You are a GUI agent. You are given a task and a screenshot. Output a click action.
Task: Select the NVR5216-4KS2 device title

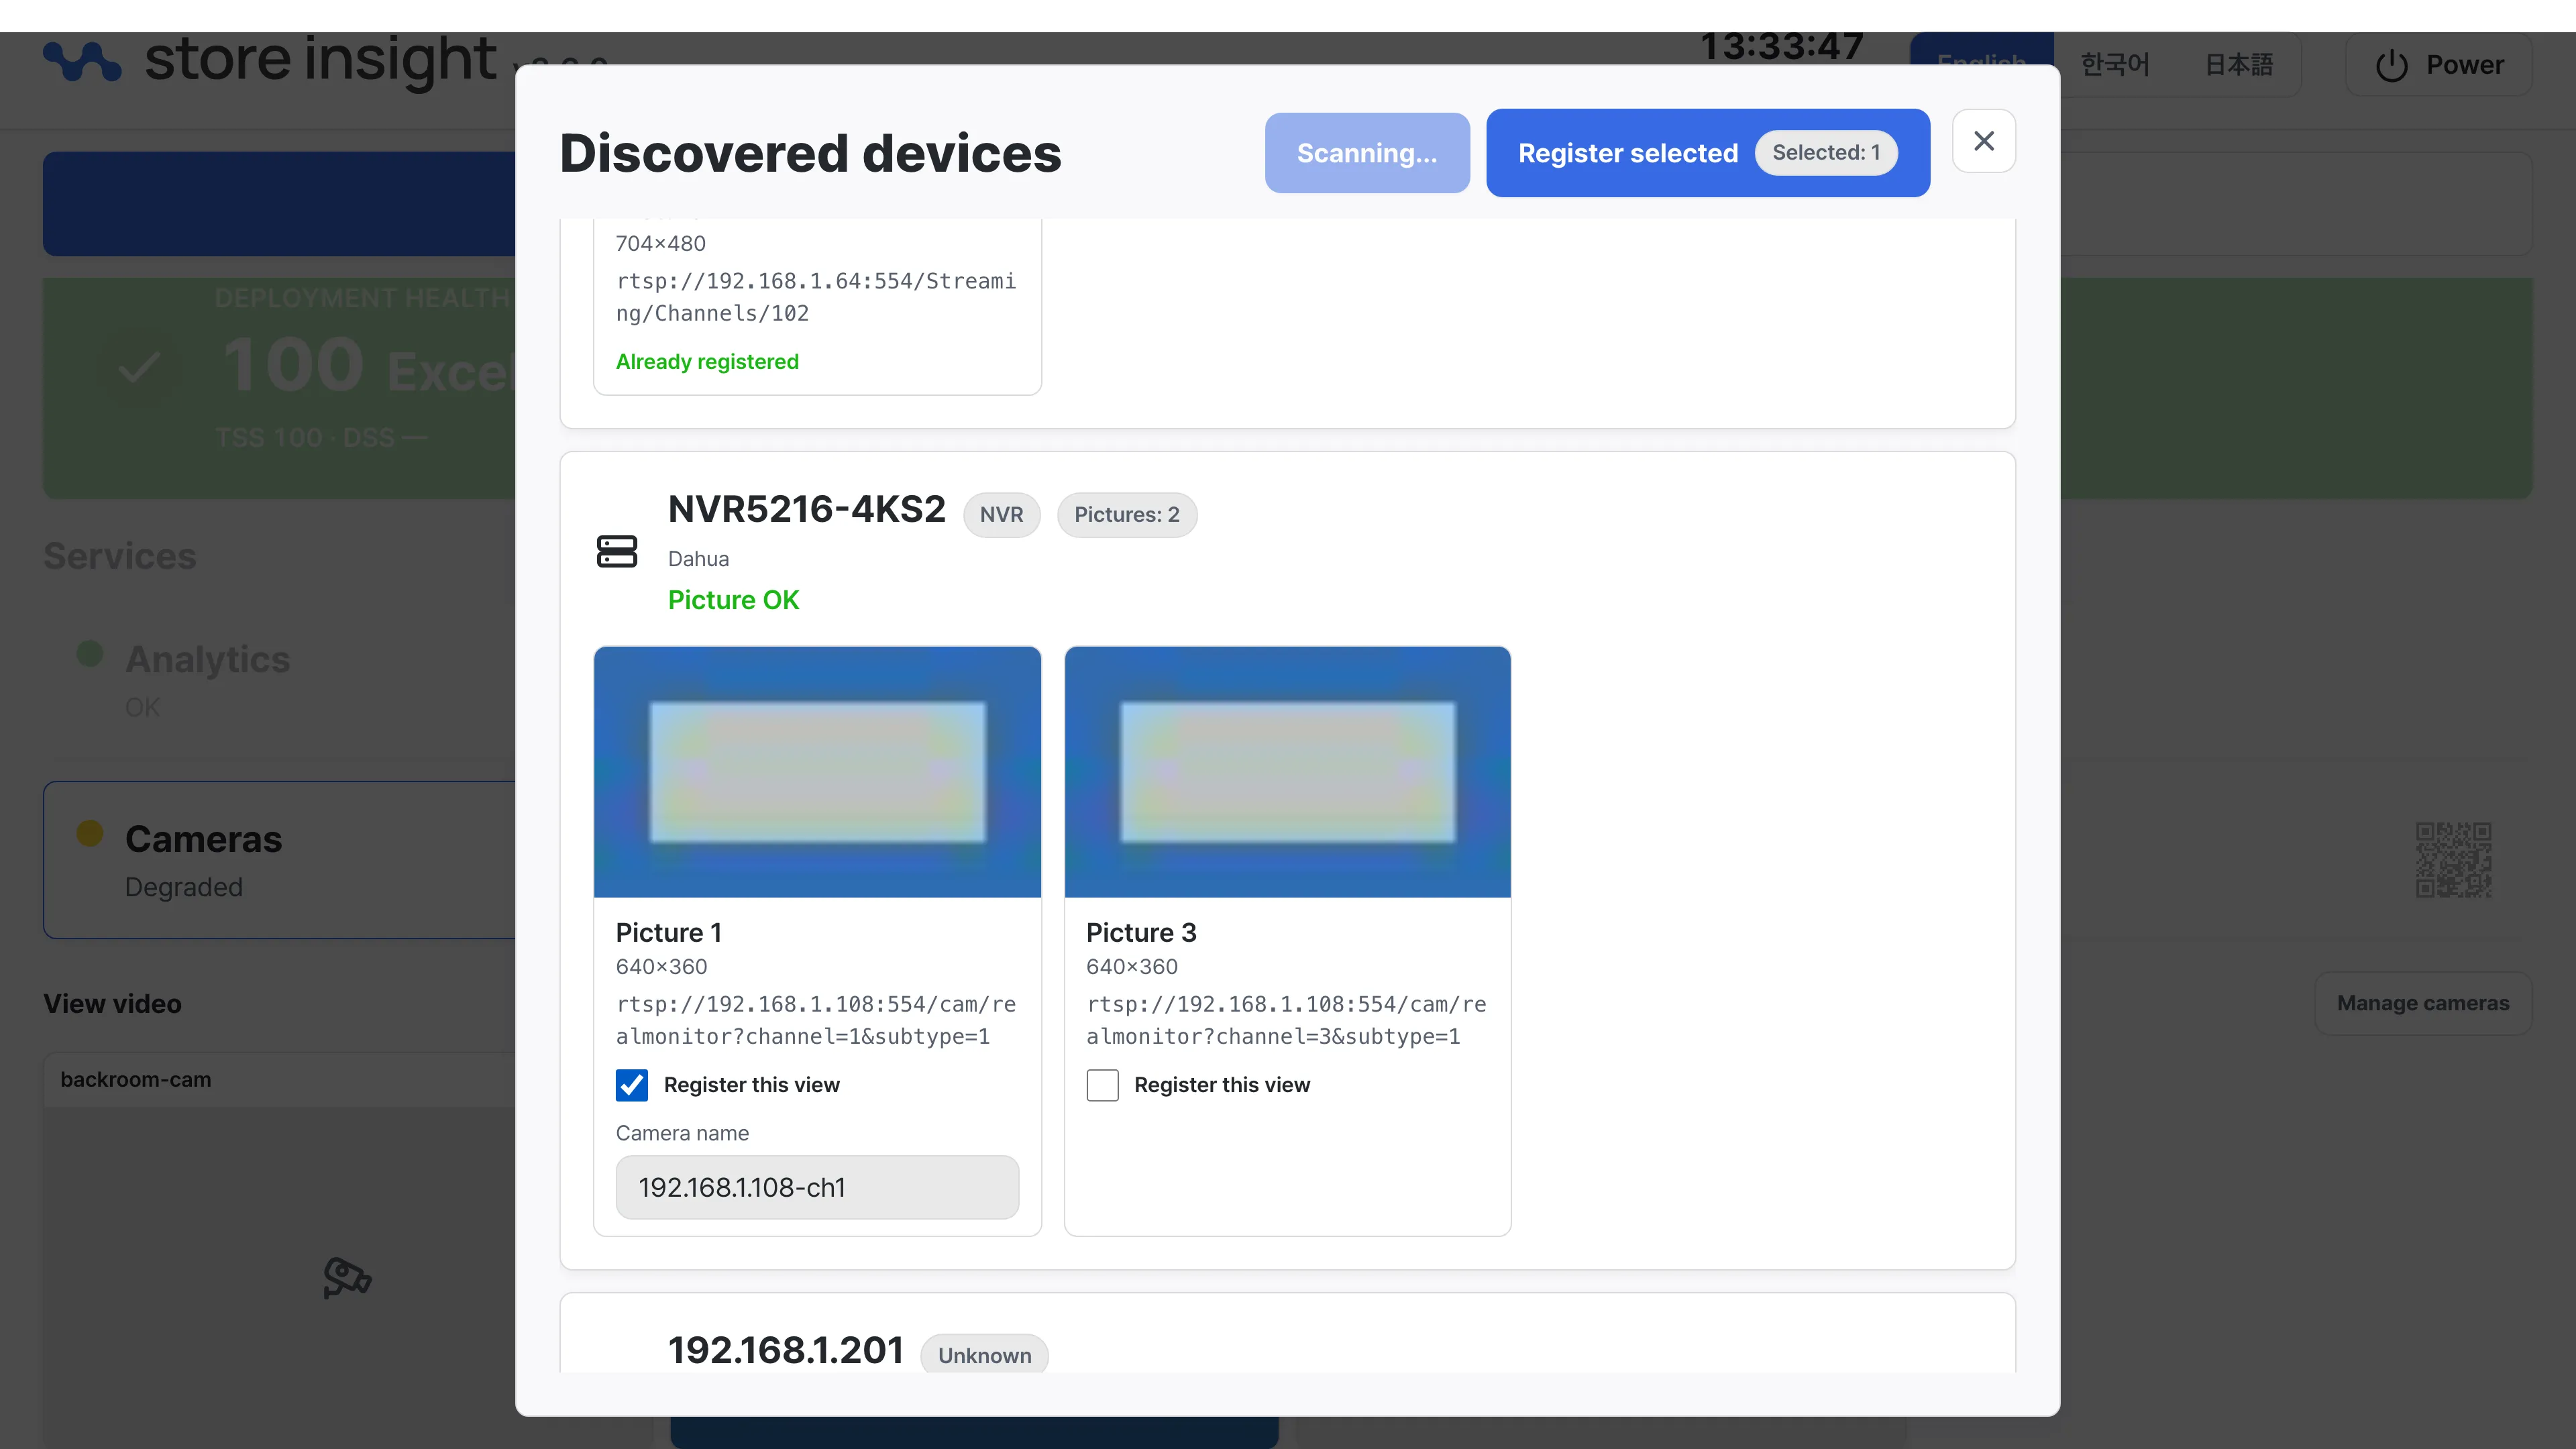(x=806, y=509)
